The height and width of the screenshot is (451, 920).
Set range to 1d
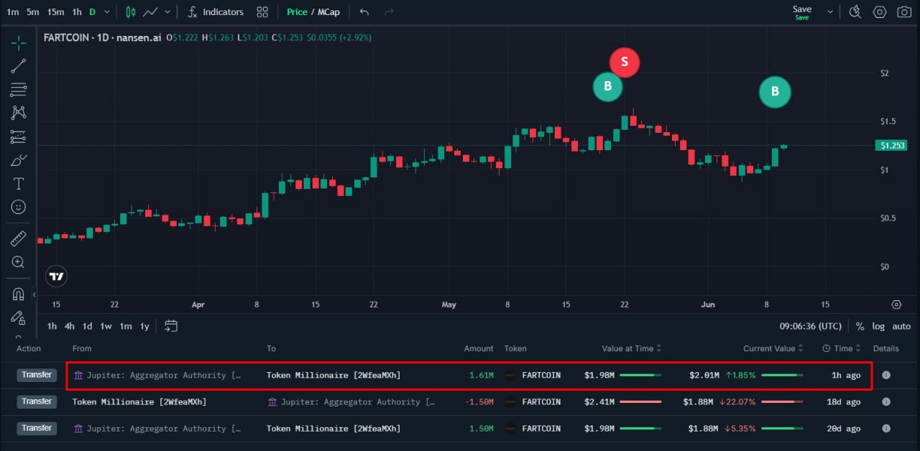(x=87, y=326)
